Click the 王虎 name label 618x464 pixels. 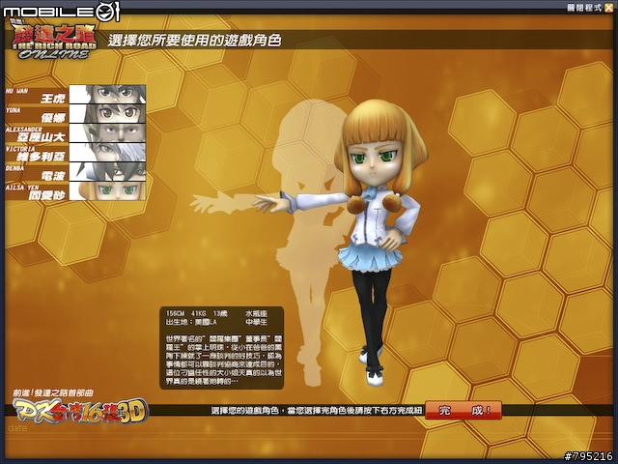click(53, 99)
